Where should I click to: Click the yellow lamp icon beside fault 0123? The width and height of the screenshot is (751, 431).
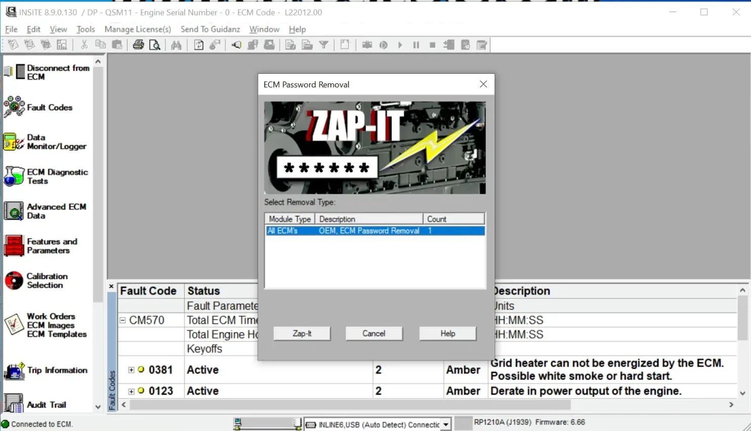pos(141,391)
